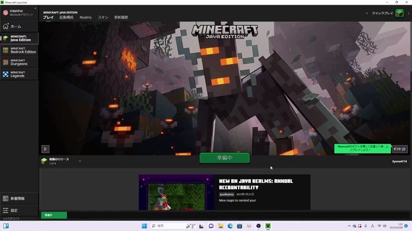Click the 準備中 progress indicator at bottom
This screenshot has height=231, width=412.
coord(54,215)
